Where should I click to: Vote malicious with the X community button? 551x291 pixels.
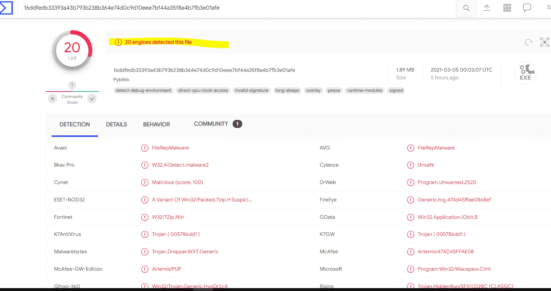[x=53, y=99]
